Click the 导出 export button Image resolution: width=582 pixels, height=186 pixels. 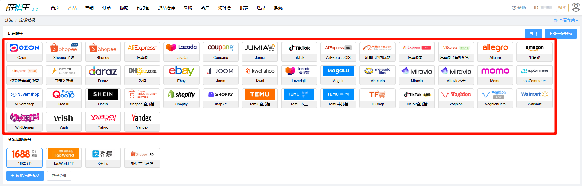(x=533, y=34)
